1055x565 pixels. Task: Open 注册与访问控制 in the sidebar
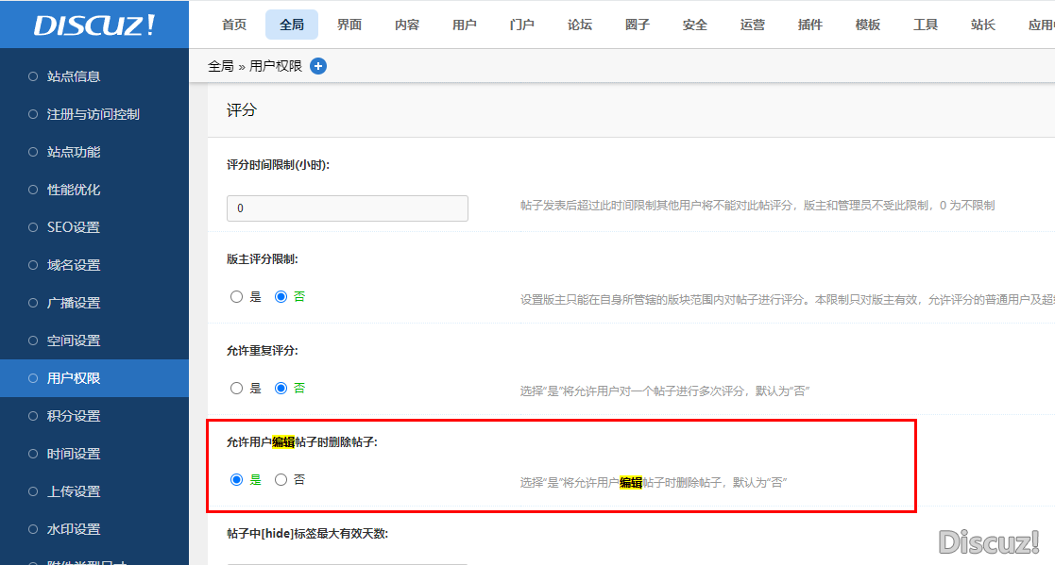[93, 114]
